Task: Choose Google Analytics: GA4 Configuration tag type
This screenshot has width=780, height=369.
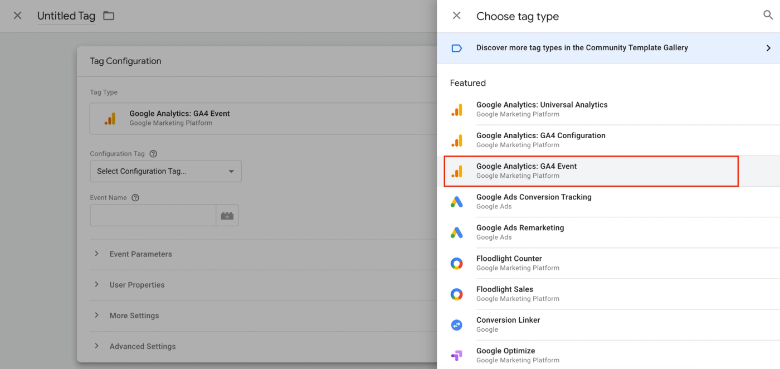Action: click(x=540, y=140)
